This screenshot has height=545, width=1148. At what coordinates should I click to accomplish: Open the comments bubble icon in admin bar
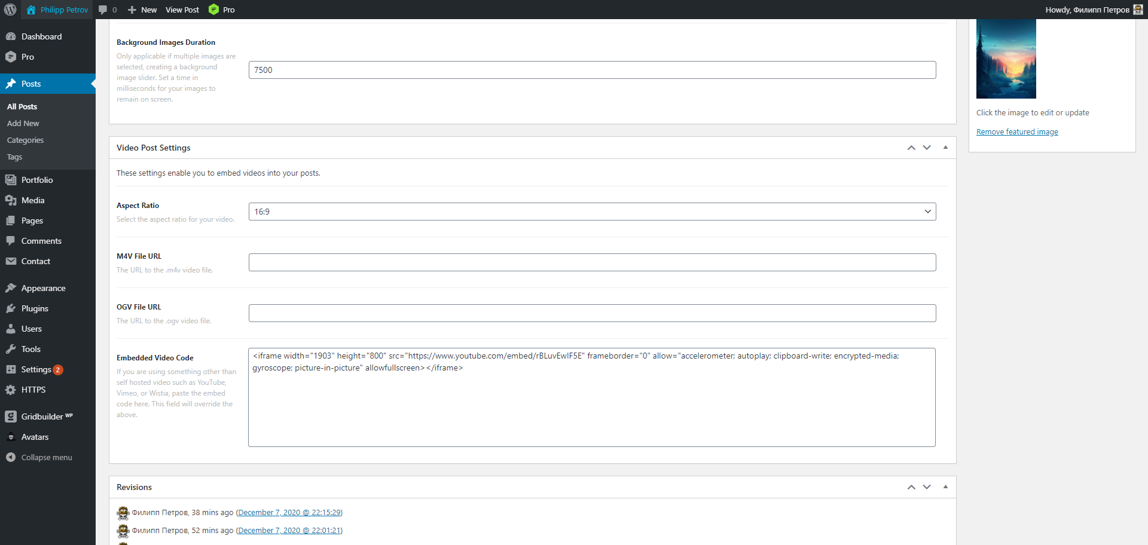click(x=103, y=10)
